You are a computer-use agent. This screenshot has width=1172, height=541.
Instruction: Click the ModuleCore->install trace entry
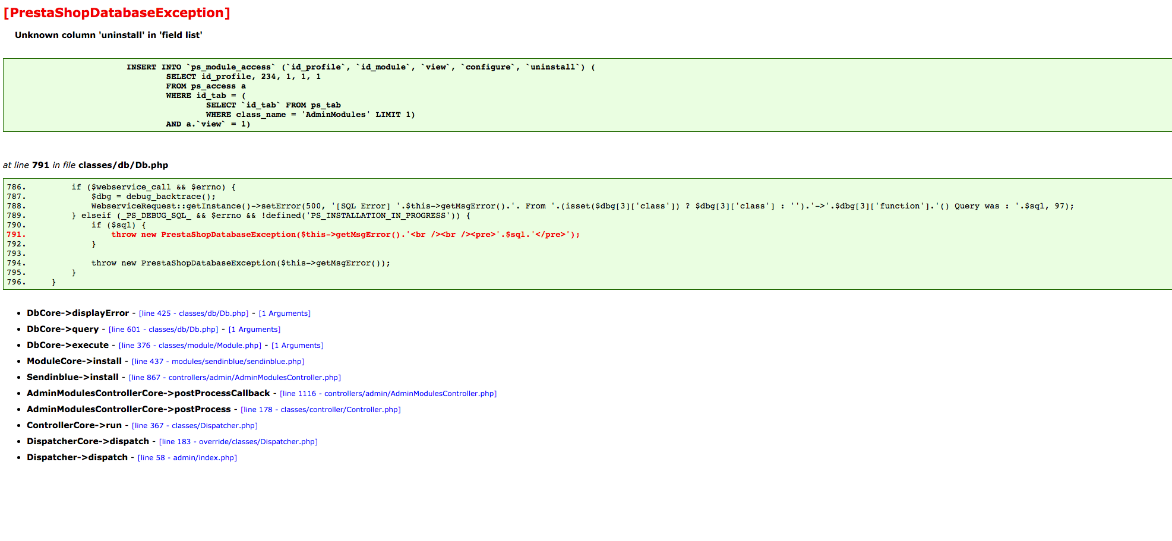(74, 361)
